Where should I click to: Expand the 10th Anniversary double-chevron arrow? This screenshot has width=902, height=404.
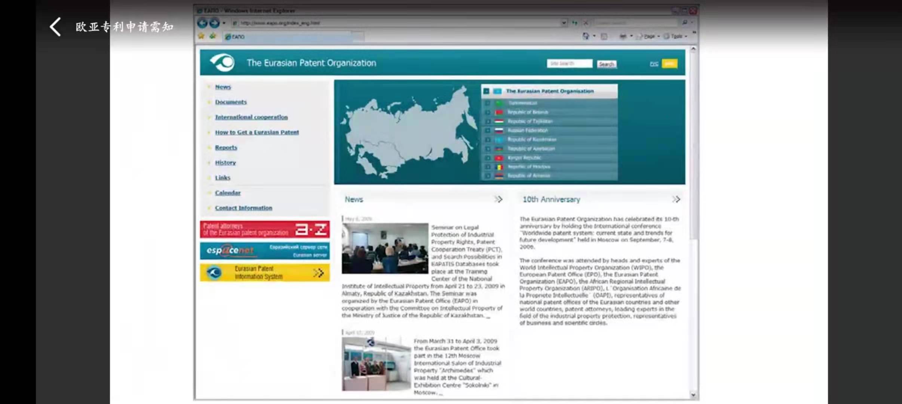(676, 199)
